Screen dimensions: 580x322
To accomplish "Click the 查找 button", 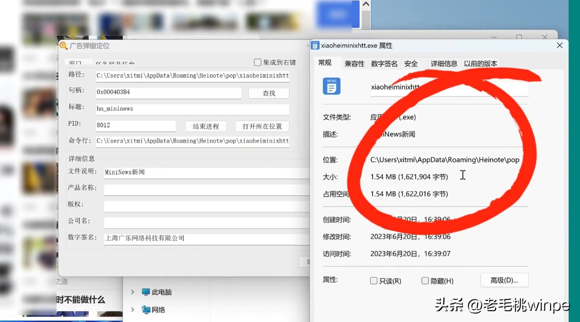I will 269,93.
